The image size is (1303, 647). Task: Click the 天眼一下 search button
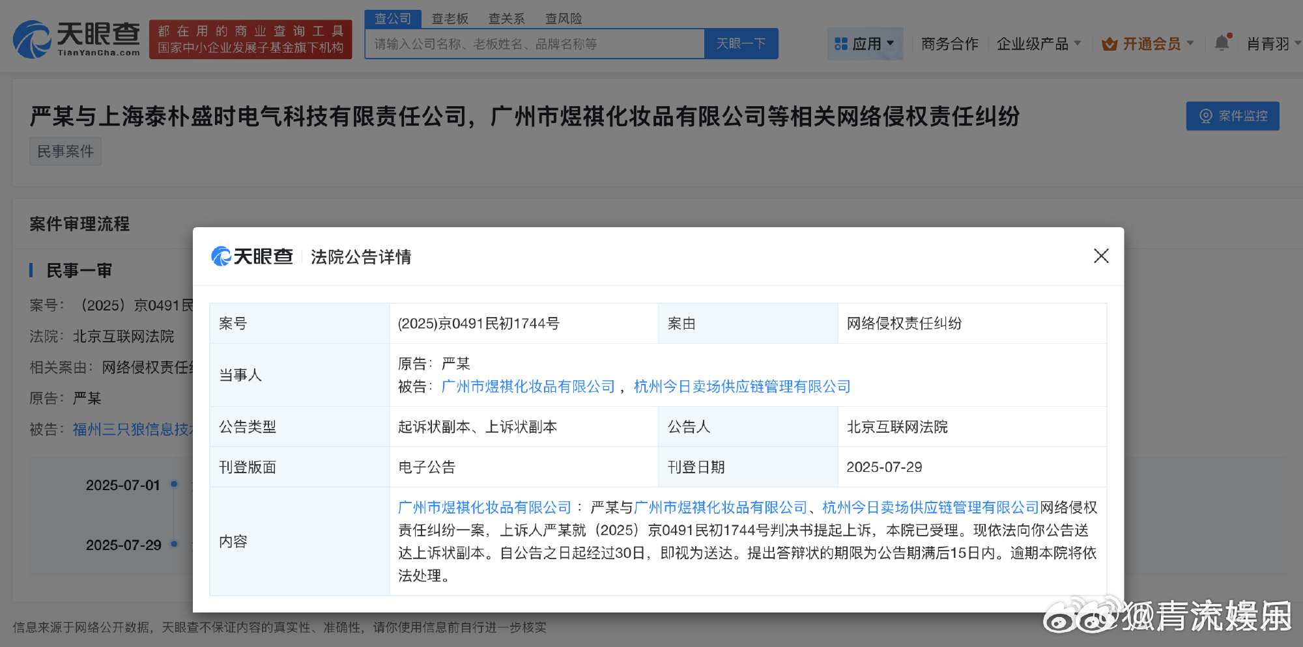pos(741,44)
